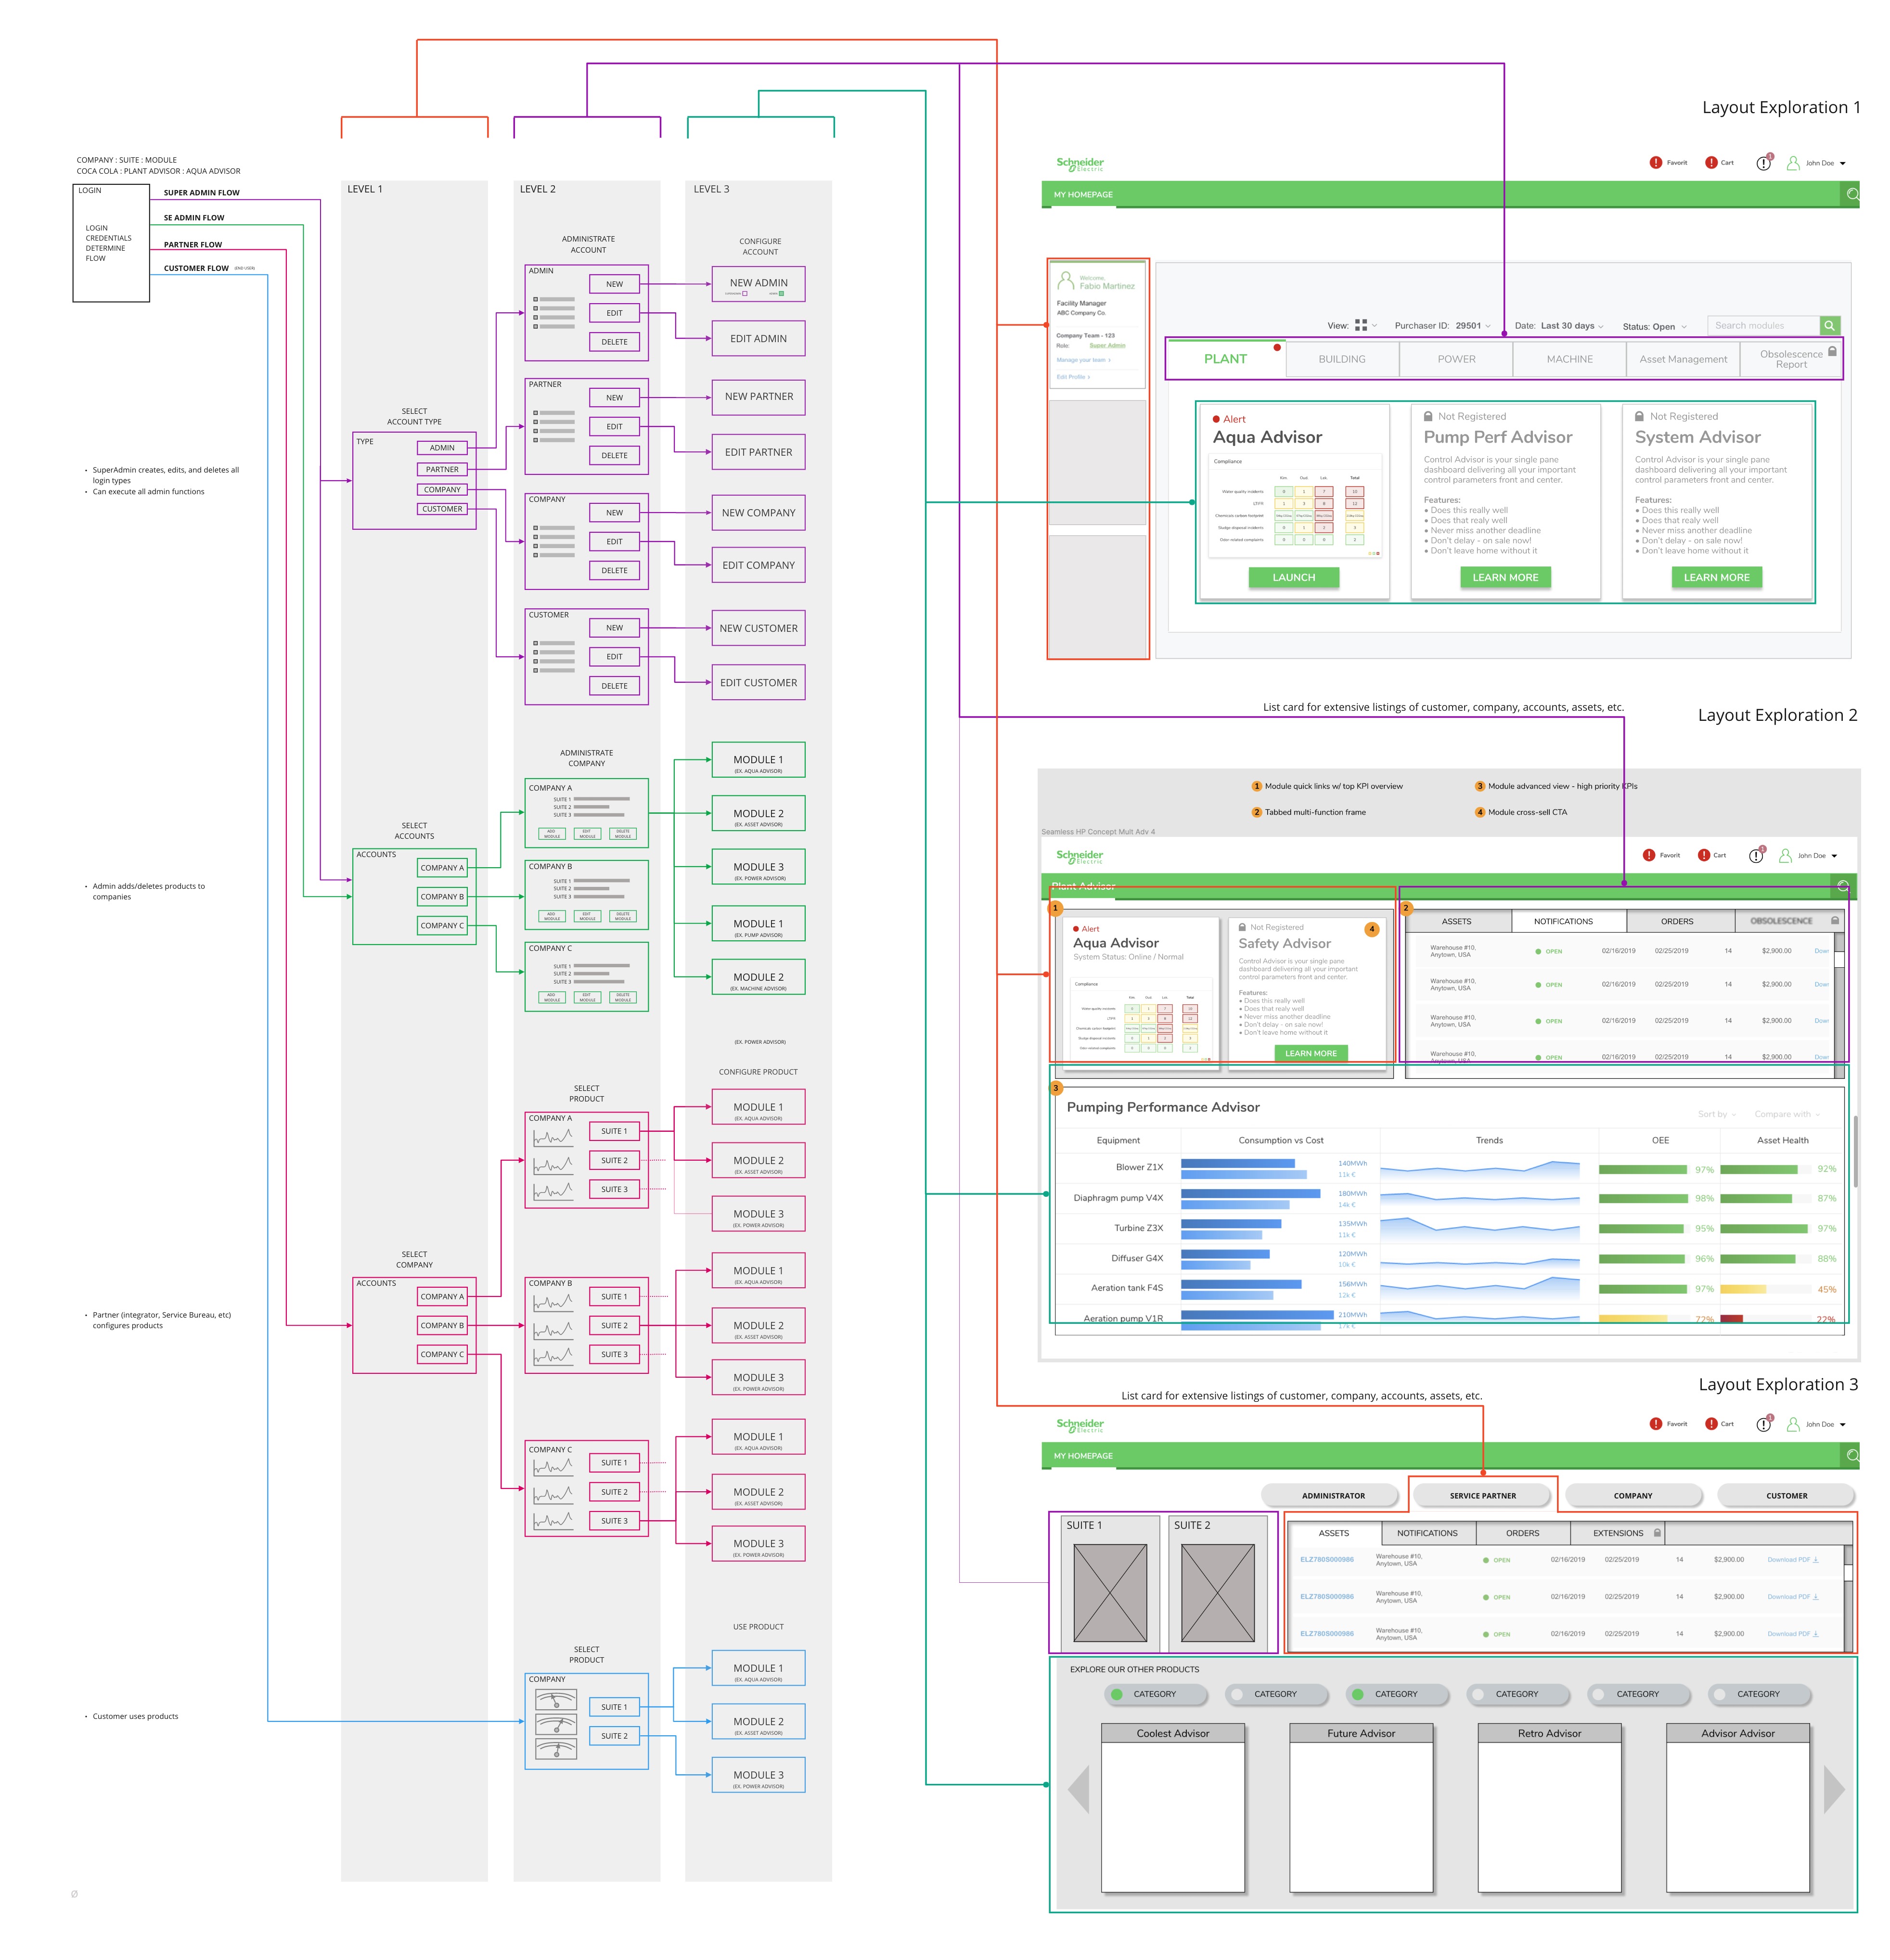The height and width of the screenshot is (1960, 1890).
Task: Open the Cart icon in Layout Exploration 1
Action: click(1711, 162)
